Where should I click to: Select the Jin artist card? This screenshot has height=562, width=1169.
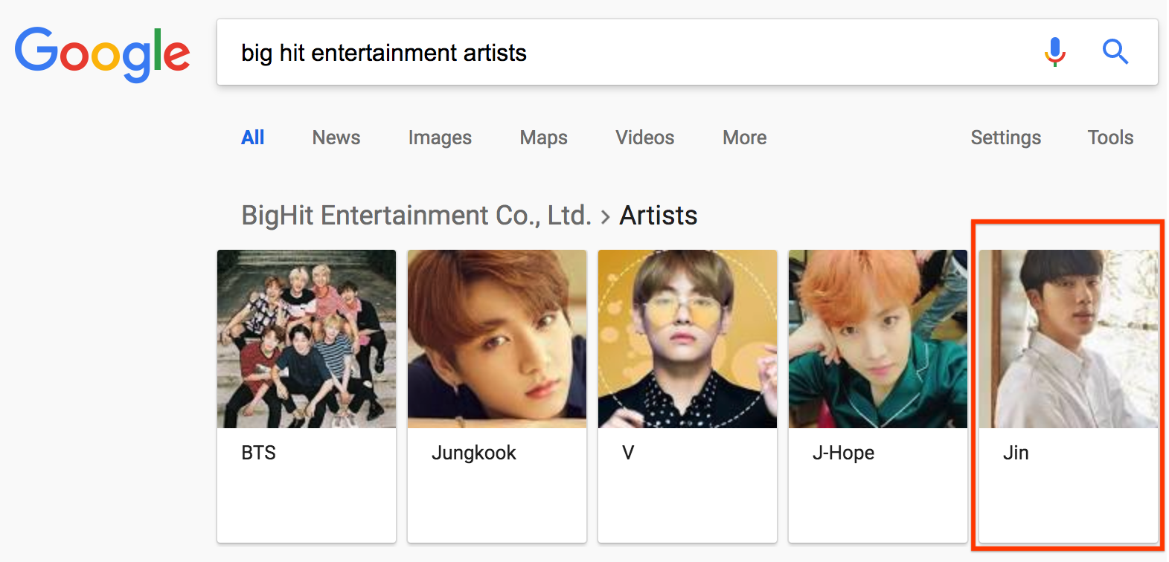pyautogui.click(x=1069, y=396)
